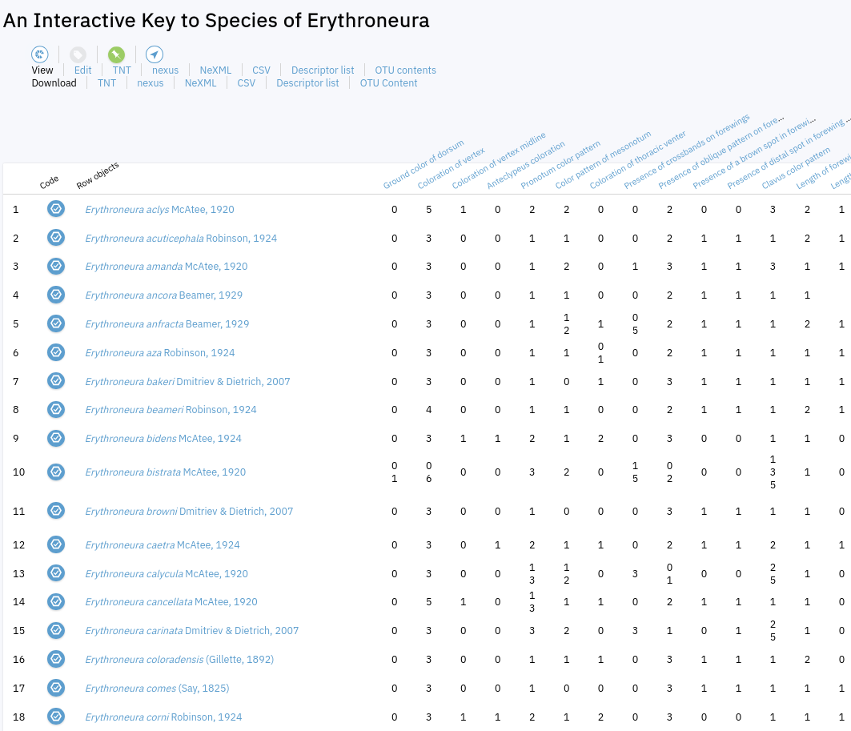
Task: Open Erythroneura acuticephala Robinson, 1924
Action: 181,238
